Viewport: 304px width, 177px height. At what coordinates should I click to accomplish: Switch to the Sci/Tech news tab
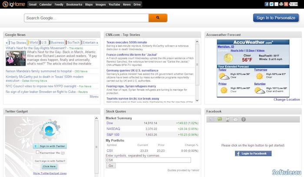coord(73,43)
